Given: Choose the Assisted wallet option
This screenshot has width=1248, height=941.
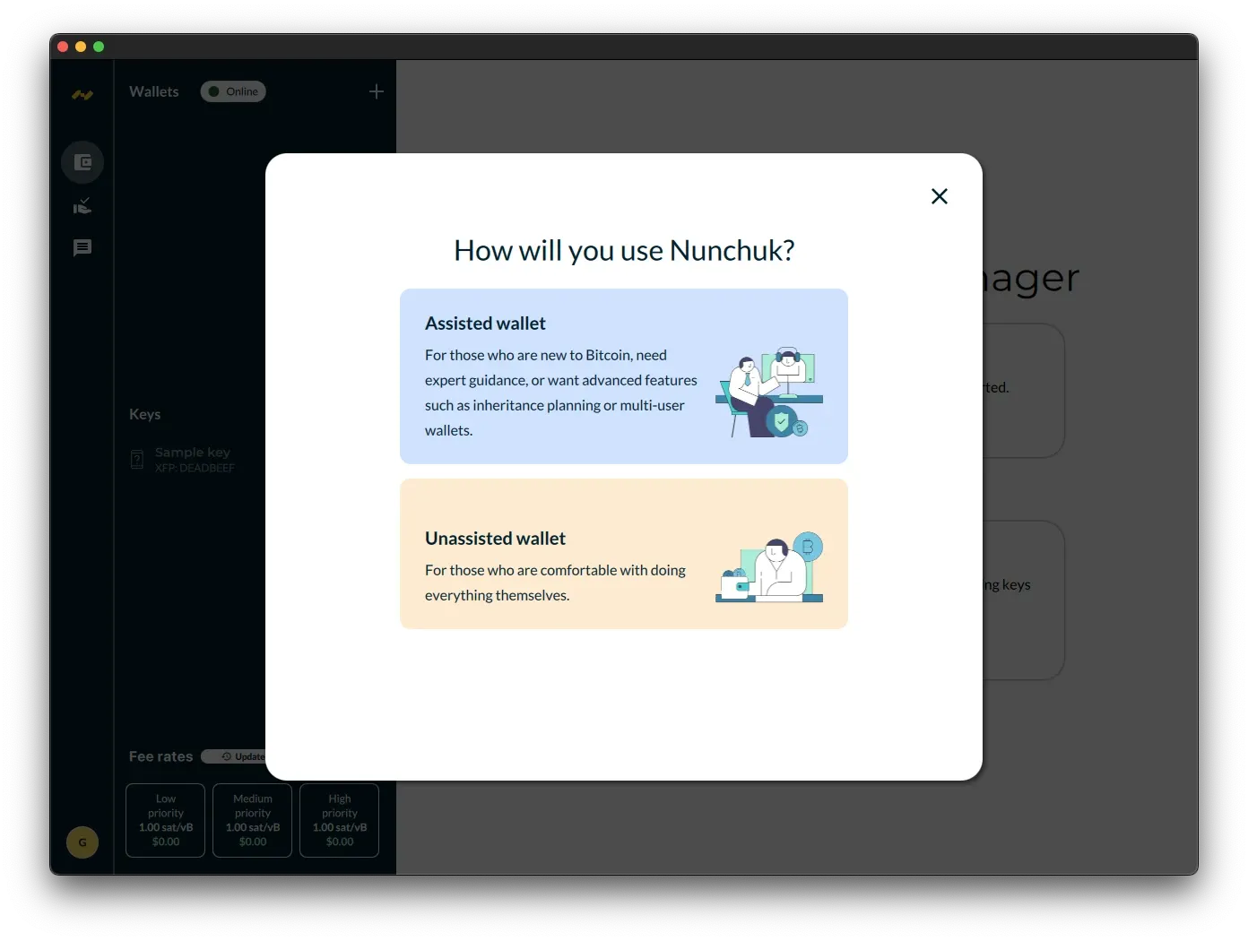Looking at the screenshot, I should [x=623, y=376].
